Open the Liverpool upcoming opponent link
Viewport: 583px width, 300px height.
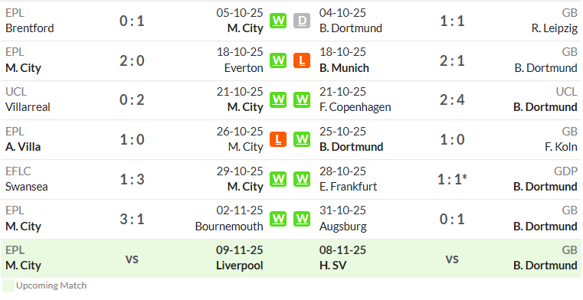(240, 266)
